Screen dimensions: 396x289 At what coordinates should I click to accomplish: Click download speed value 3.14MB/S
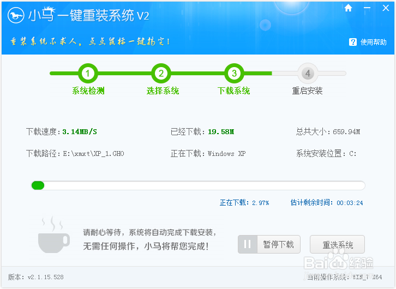[80, 132]
